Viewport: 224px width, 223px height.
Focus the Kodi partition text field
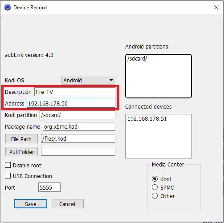[77, 115]
